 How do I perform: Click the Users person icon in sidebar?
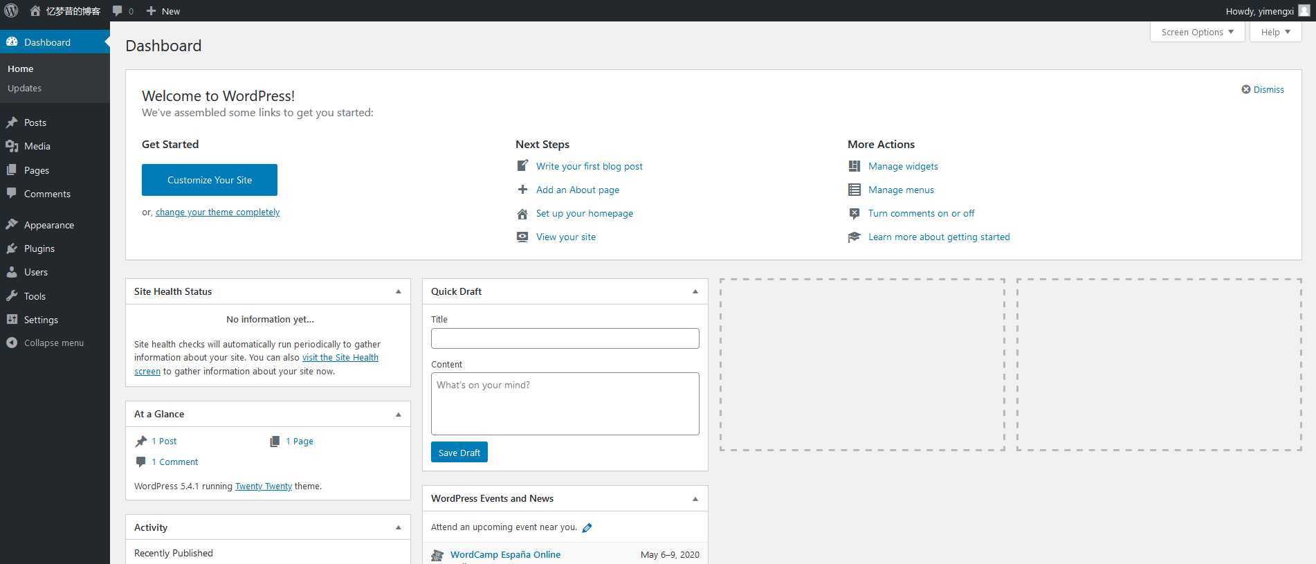12,272
